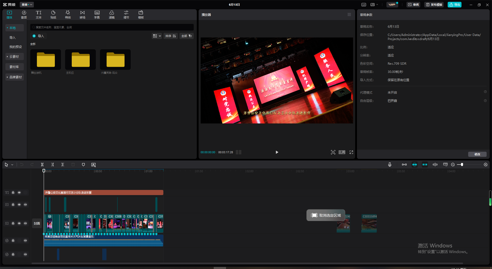
Task: Click the VIP badge button
Action: tap(392, 5)
